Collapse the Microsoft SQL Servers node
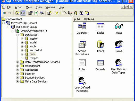 4,23
